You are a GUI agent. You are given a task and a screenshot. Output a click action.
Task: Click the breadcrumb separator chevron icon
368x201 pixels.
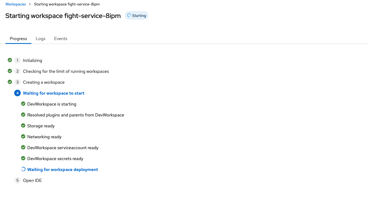pos(30,4)
